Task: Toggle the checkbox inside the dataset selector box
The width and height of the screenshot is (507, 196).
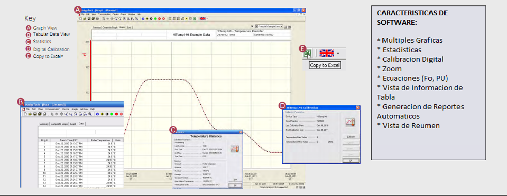Action: (x=257, y=26)
